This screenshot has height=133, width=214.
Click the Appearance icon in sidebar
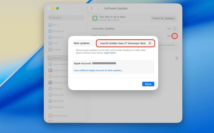pyautogui.click(x=50, y=70)
